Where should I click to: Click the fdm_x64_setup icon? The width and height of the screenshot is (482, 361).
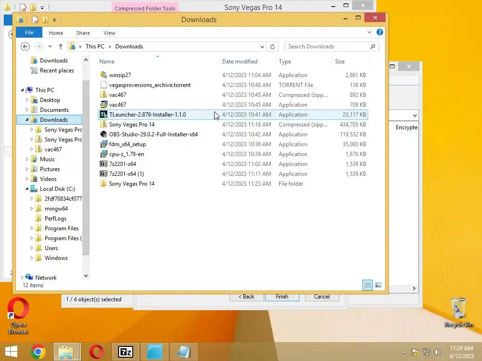pos(104,144)
